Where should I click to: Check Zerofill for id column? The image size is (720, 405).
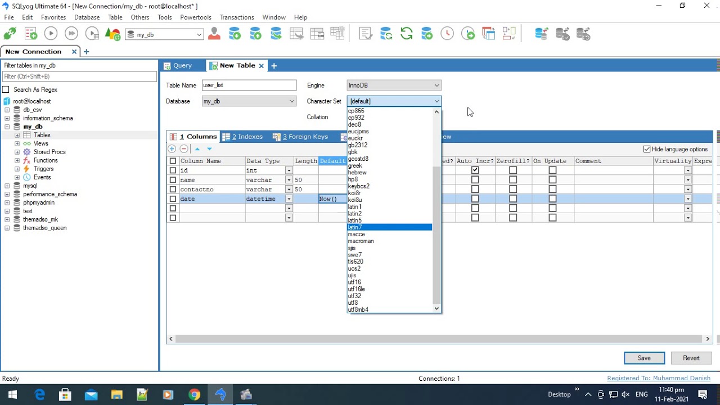[513, 170]
